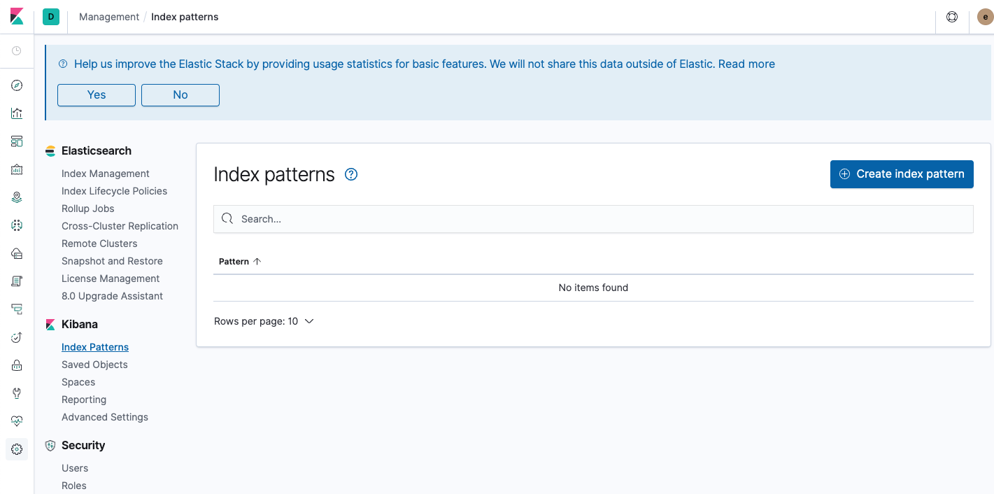
Task: Open Machine Learning icon in sidebar
Action: pos(17,225)
